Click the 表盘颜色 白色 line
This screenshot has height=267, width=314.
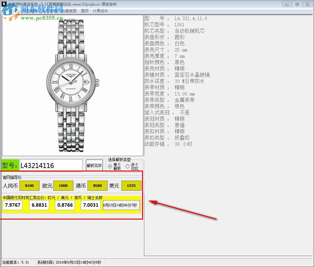pos(164,44)
